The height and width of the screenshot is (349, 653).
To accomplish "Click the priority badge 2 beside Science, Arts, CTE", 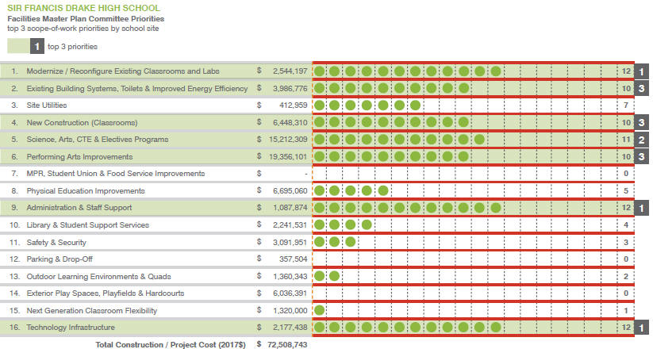I will (642, 140).
